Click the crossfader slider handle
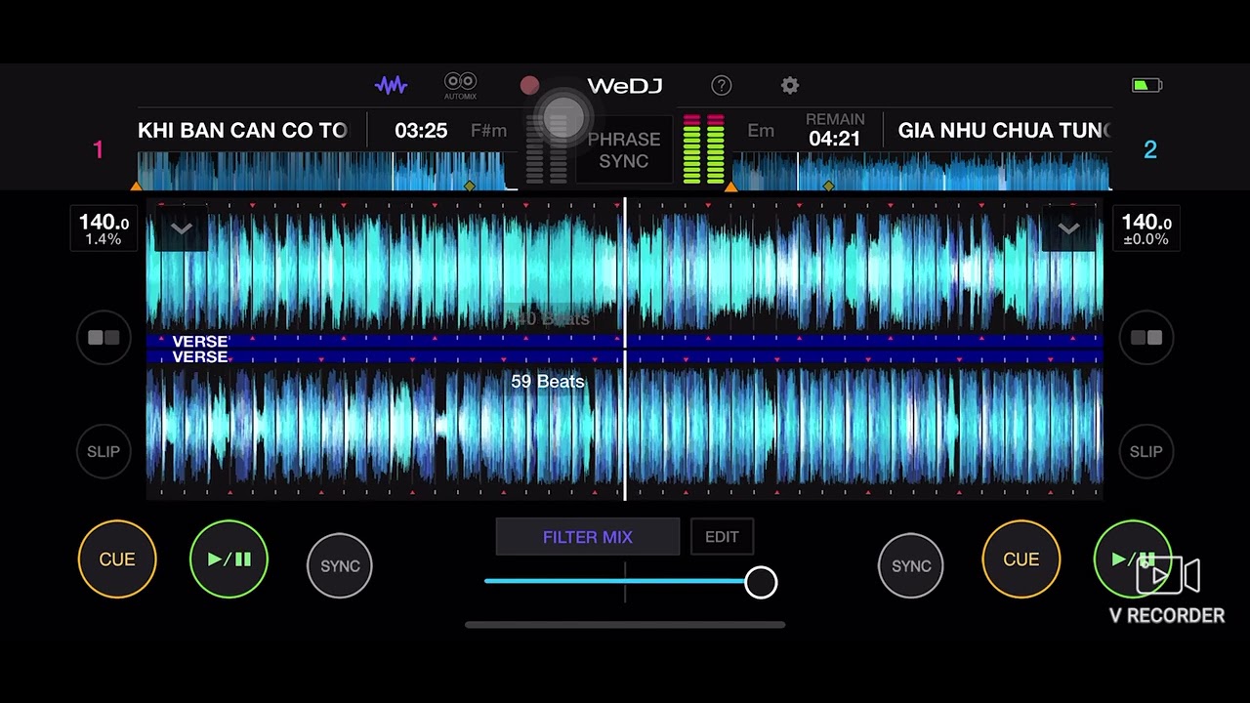The width and height of the screenshot is (1250, 703). point(761,582)
